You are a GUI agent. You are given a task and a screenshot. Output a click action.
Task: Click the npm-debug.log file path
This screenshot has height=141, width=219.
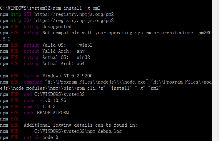tap(78, 131)
